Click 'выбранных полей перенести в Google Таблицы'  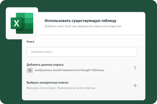click(x=69, y=70)
